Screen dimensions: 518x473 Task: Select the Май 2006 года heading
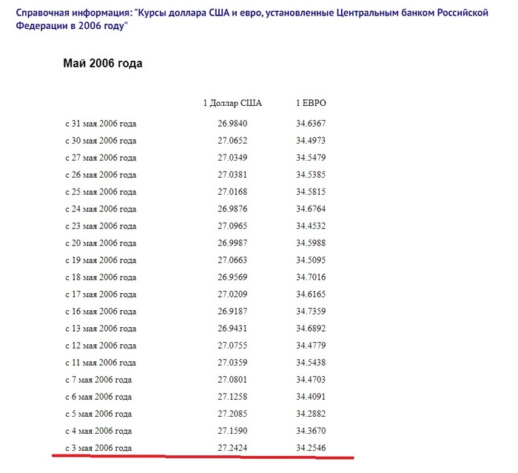coord(103,63)
